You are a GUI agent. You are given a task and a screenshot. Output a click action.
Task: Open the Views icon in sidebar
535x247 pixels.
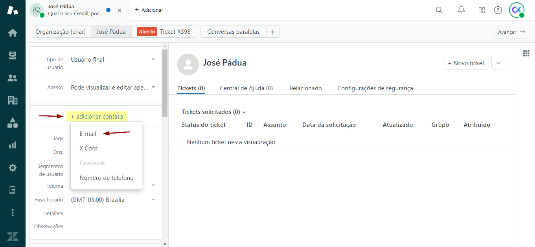pos(13,55)
